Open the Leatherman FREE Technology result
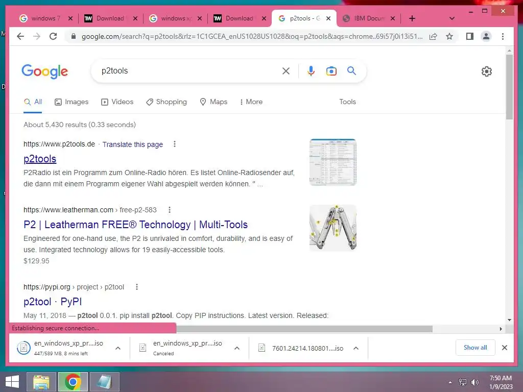 135,225
